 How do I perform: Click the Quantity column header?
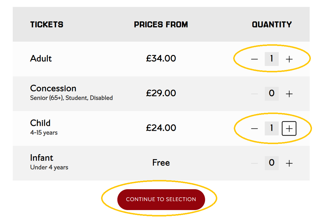point(272,25)
